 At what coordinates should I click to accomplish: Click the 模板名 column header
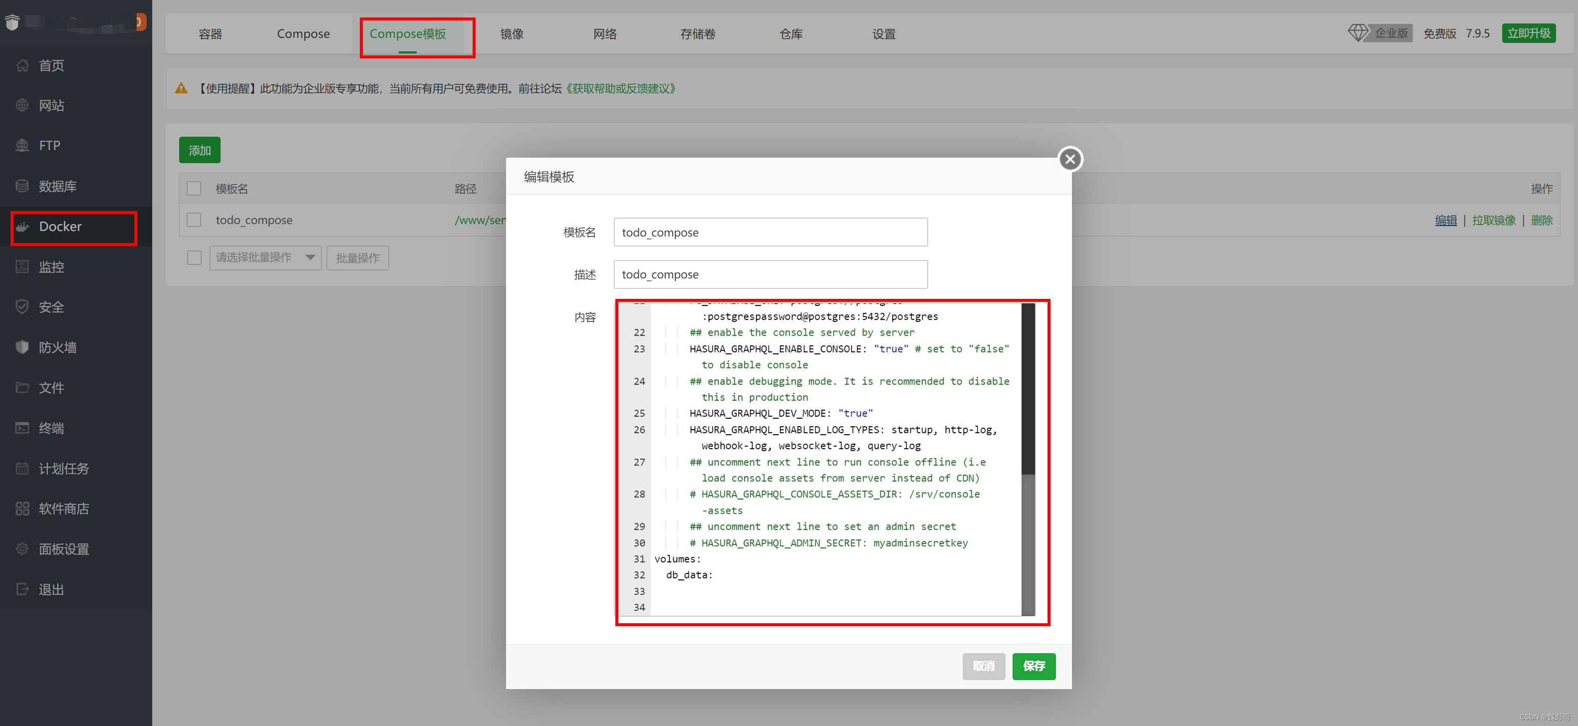(x=232, y=189)
